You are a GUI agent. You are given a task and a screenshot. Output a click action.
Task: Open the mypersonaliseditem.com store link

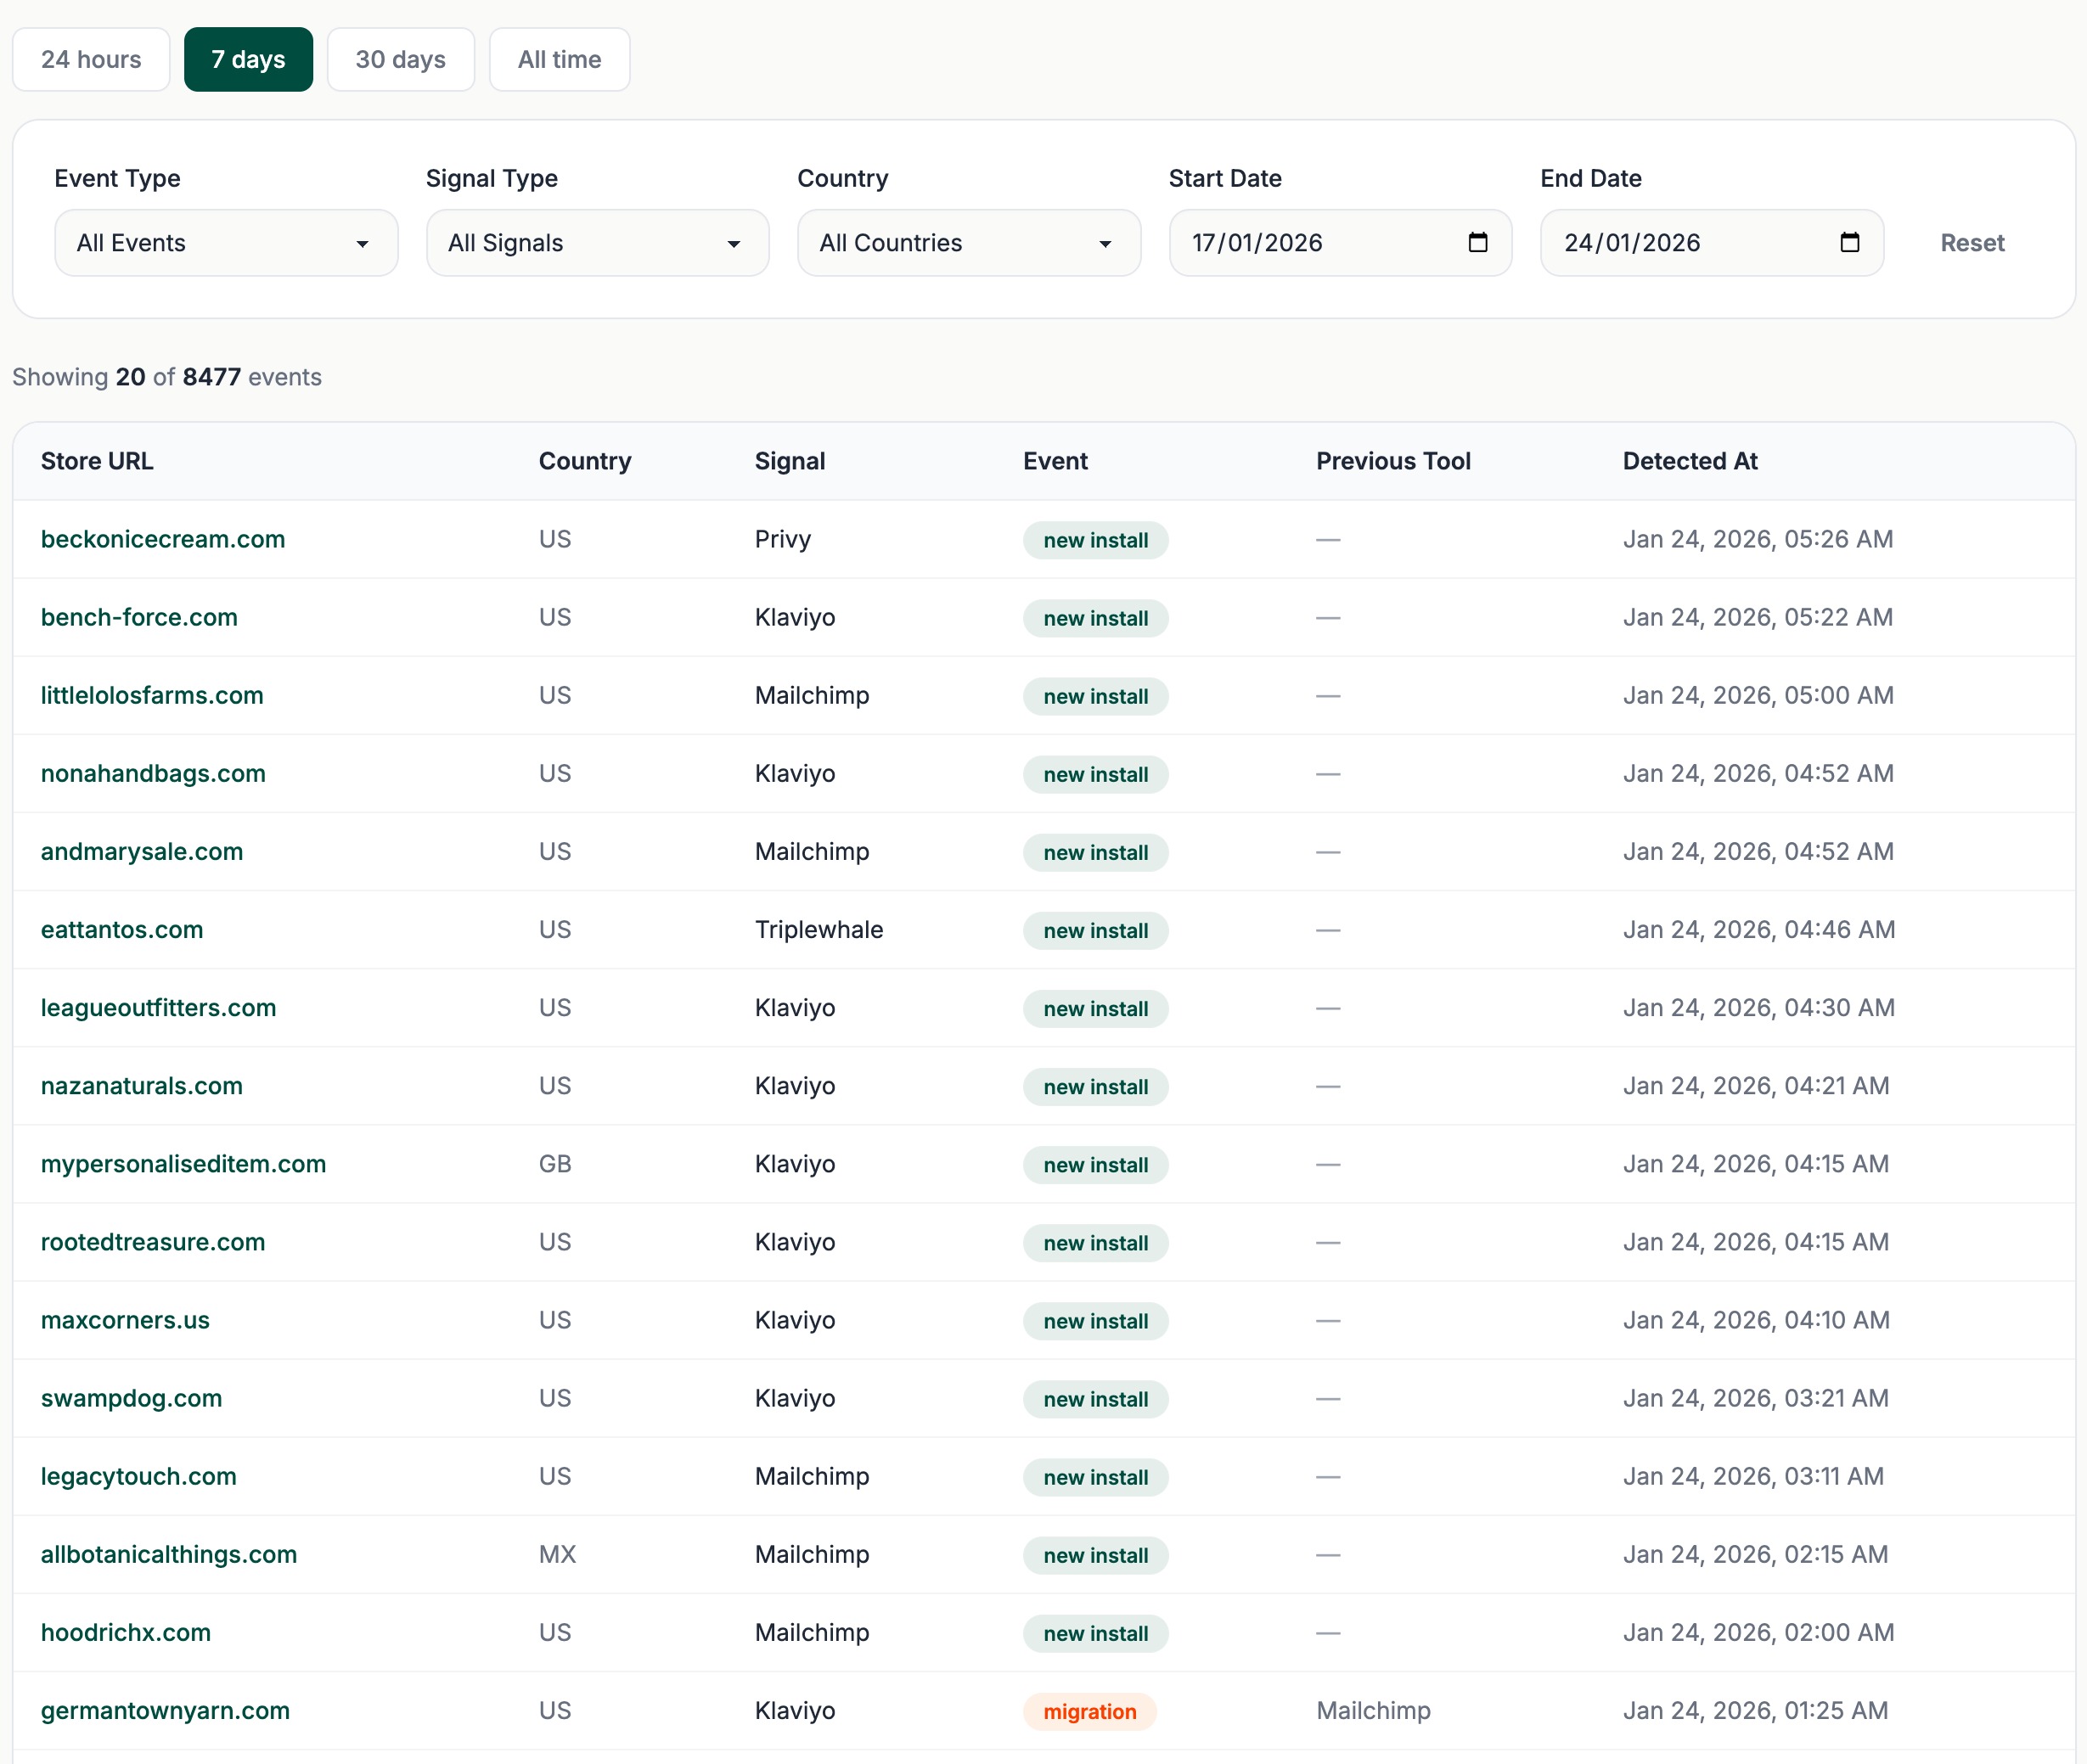(x=183, y=1164)
